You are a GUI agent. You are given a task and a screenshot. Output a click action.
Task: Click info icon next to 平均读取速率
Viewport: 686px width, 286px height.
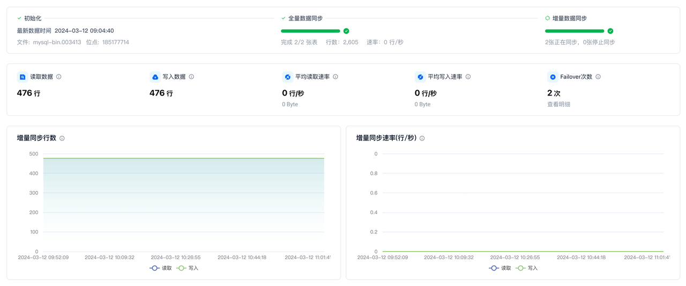[335, 77]
